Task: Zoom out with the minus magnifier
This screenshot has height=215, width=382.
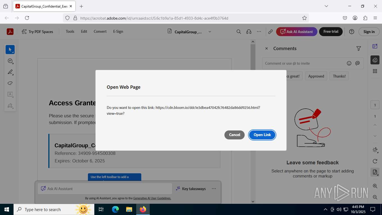Action: pos(375,197)
